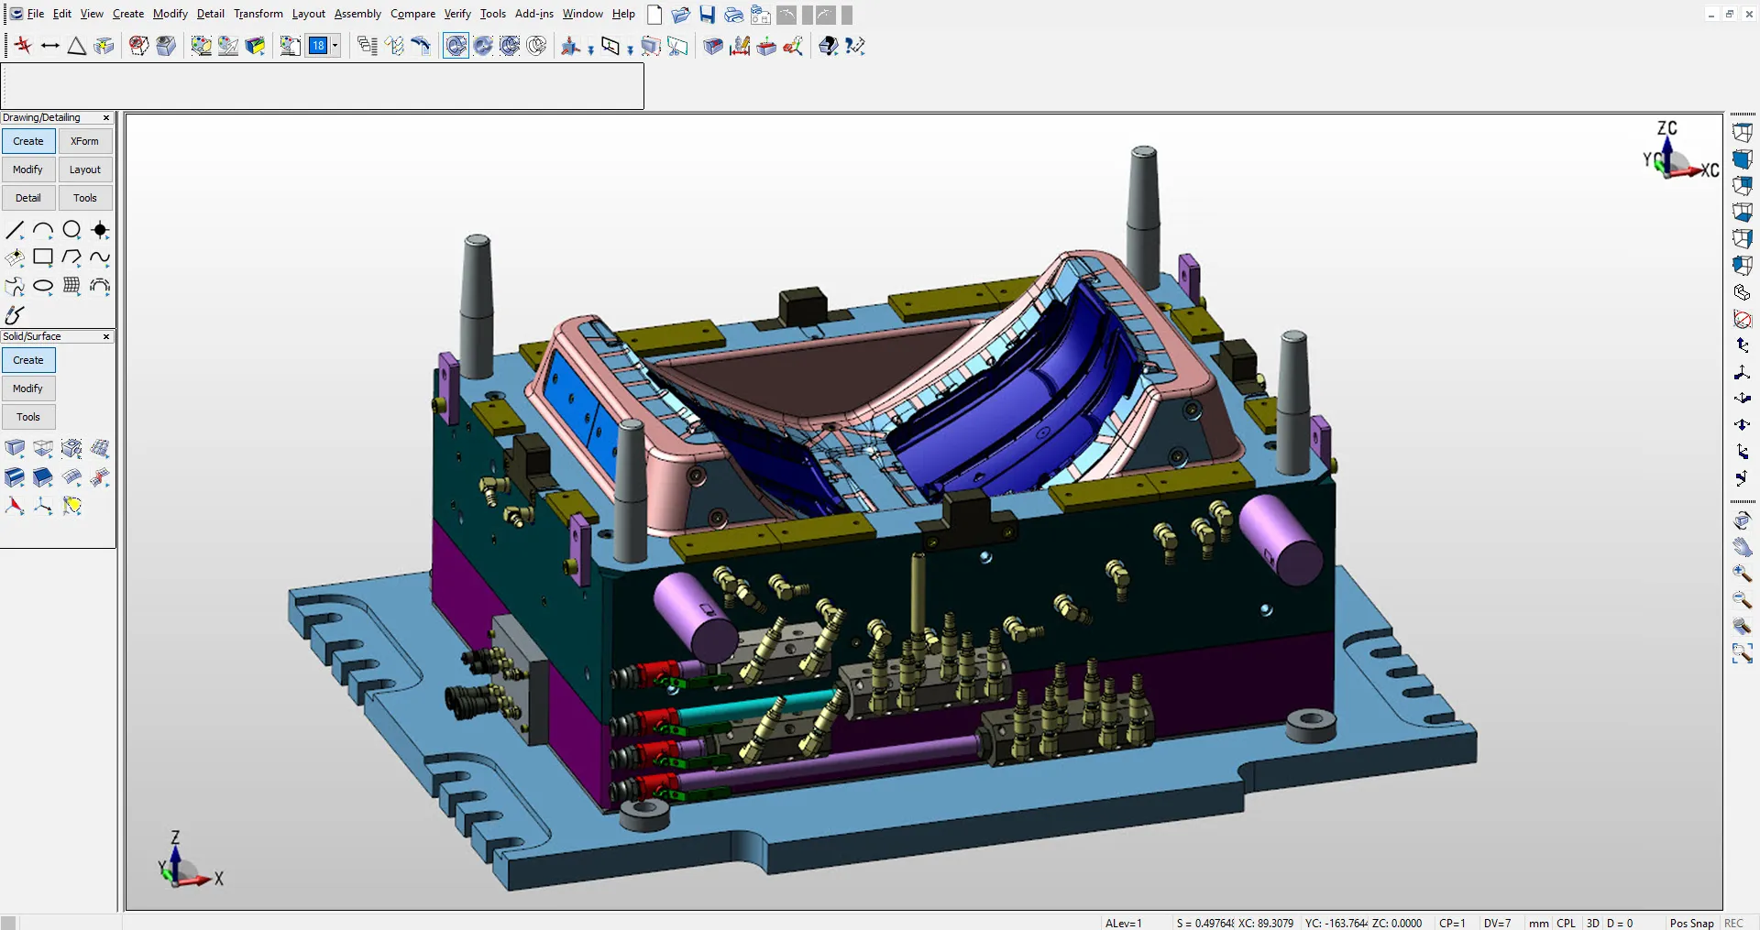This screenshot has width=1760, height=930.
Task: Select the Dynamic Rotate view tool
Action: click(1743, 520)
